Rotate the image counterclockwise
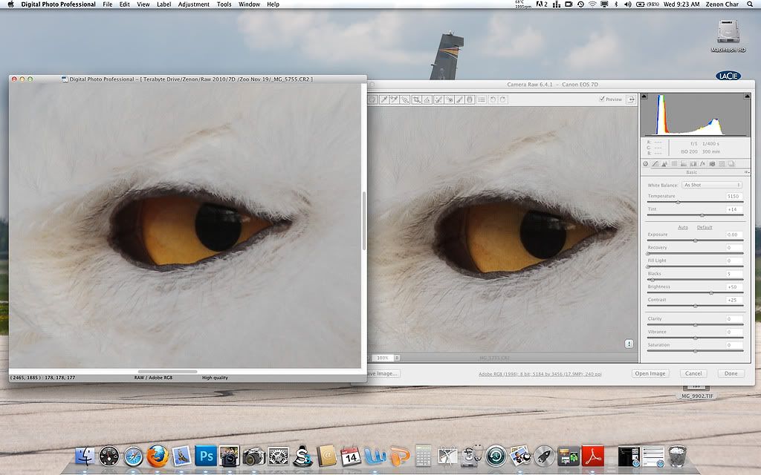Image resolution: width=761 pixels, height=475 pixels. pyautogui.click(x=493, y=99)
